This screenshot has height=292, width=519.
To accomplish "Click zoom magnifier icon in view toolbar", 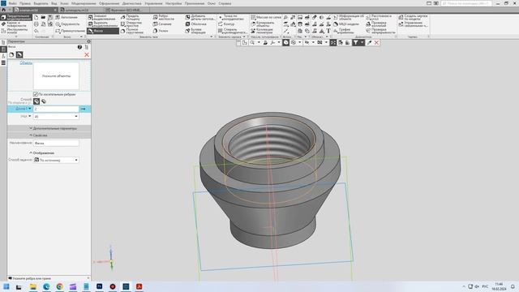I will (x=252, y=42).
